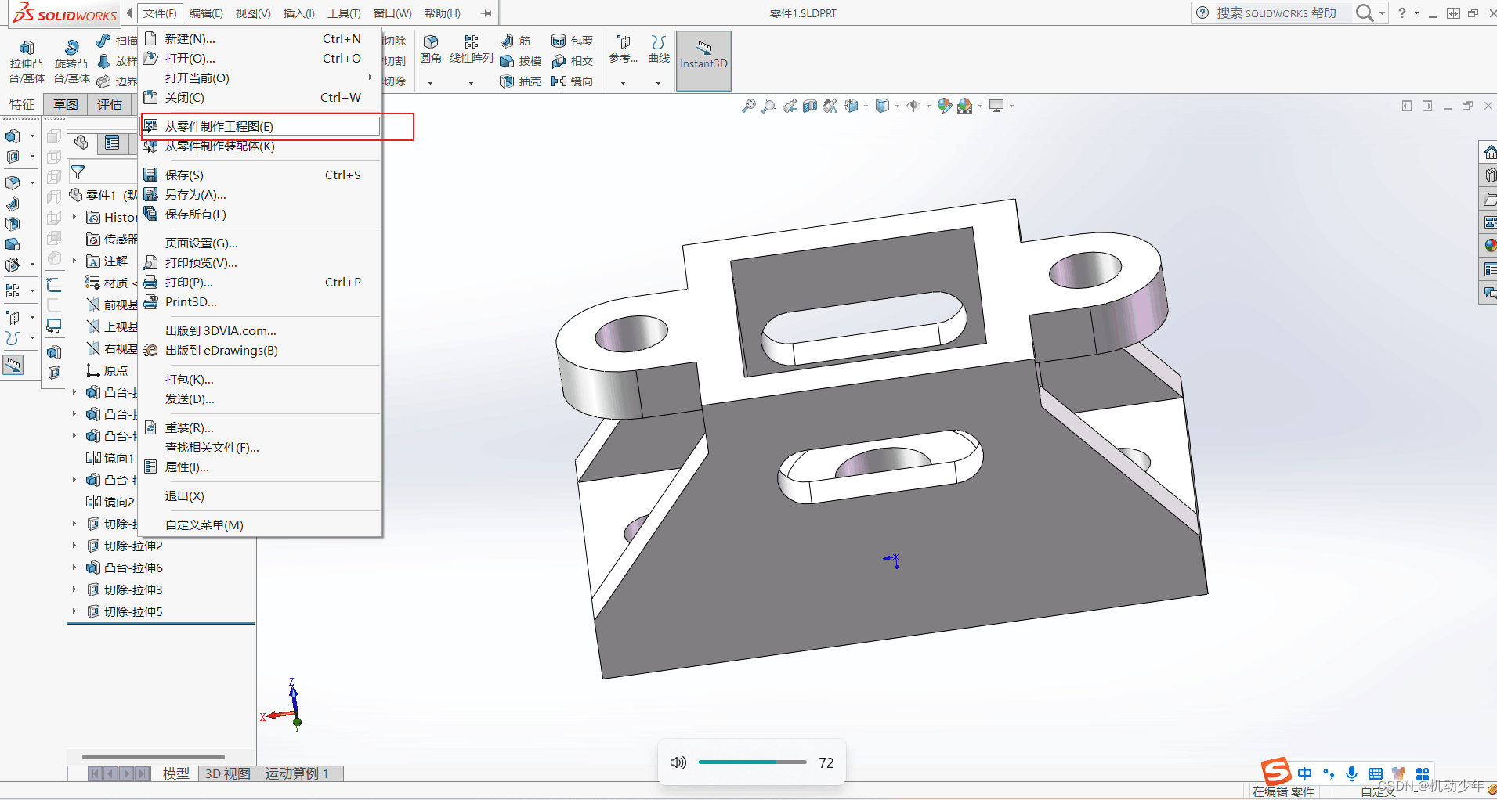Select the Wrap (包覆) tool
Screen dimensions: 1497x800
point(573,41)
